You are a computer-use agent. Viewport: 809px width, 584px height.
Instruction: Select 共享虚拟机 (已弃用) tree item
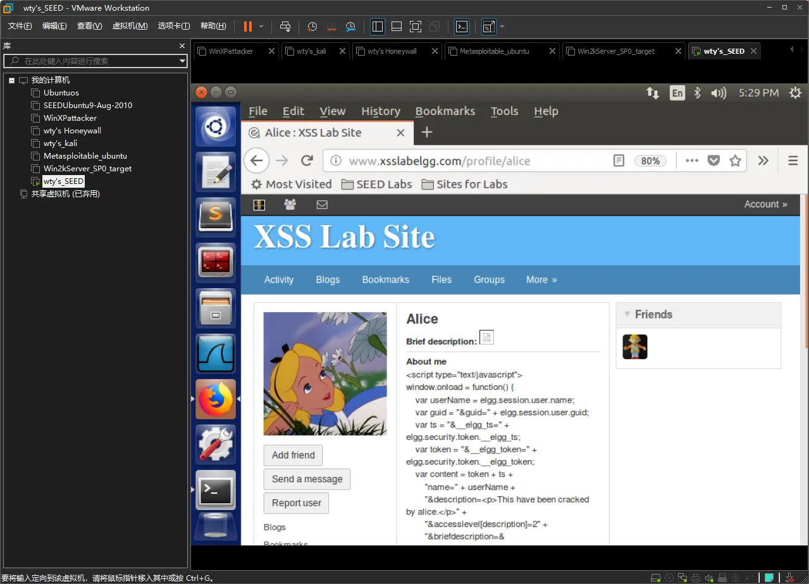(66, 194)
